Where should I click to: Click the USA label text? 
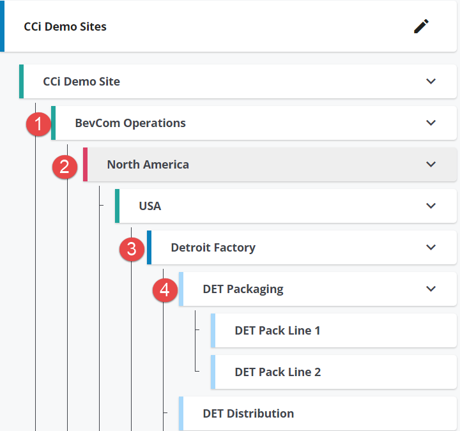click(149, 206)
